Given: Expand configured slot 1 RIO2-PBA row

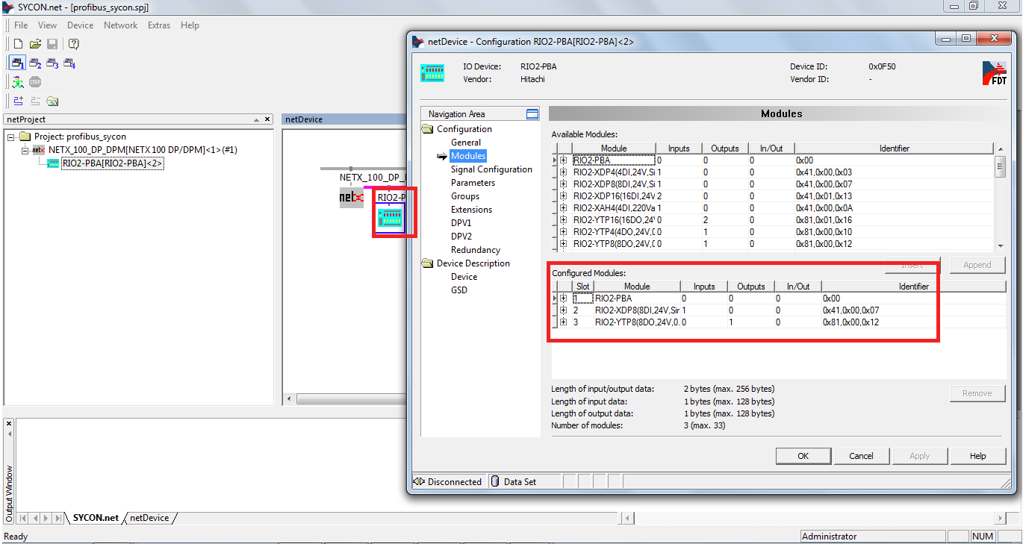Looking at the screenshot, I should [x=563, y=298].
